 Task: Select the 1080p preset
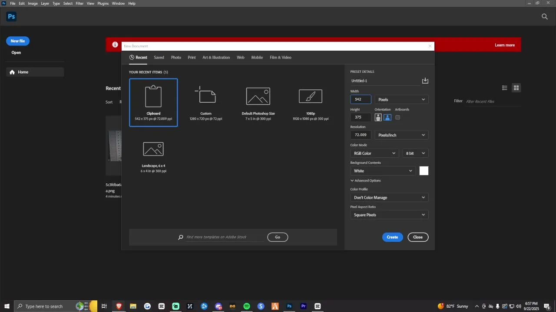(x=311, y=102)
